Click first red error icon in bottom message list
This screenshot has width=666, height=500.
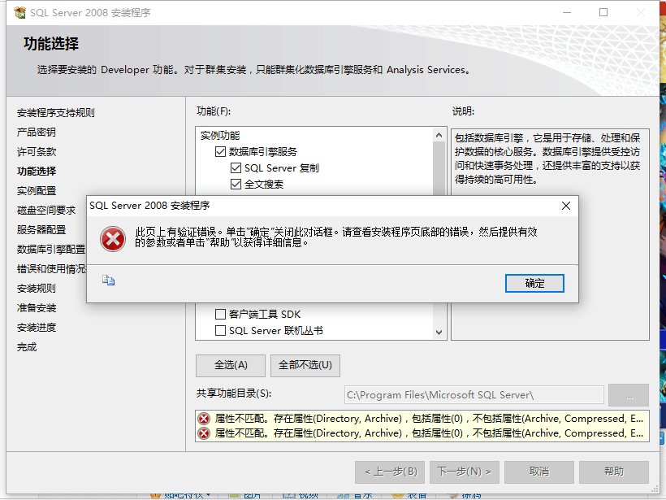click(204, 419)
